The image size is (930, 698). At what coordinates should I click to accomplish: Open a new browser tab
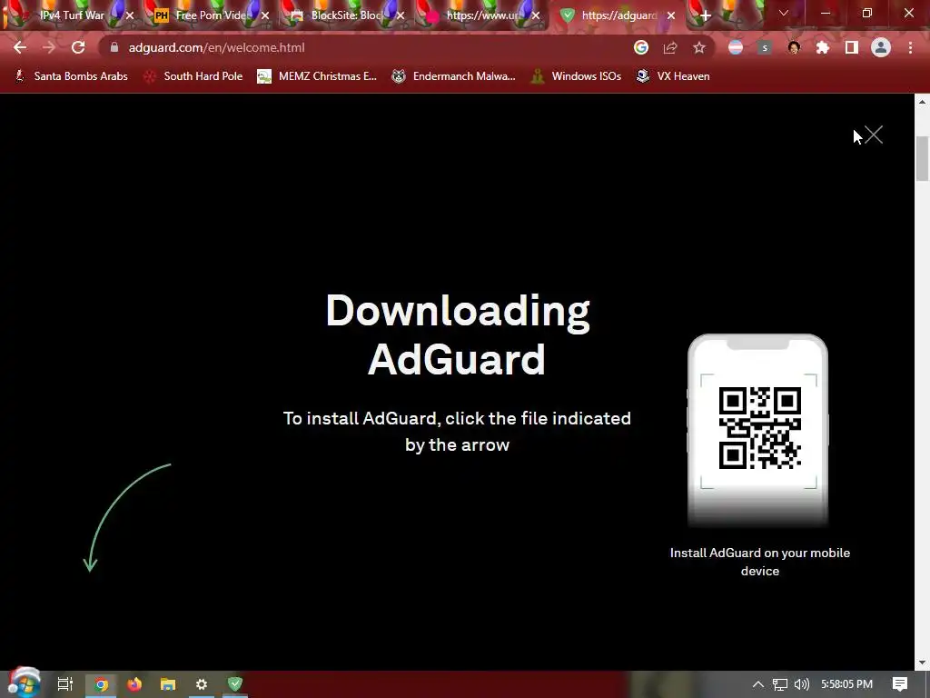tap(705, 16)
